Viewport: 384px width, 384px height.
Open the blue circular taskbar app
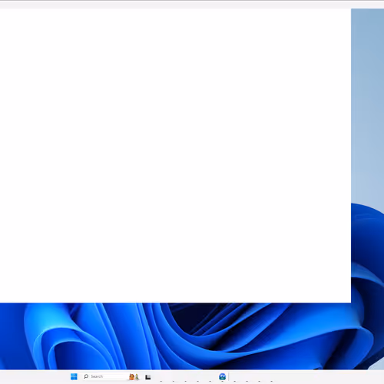[223, 376]
